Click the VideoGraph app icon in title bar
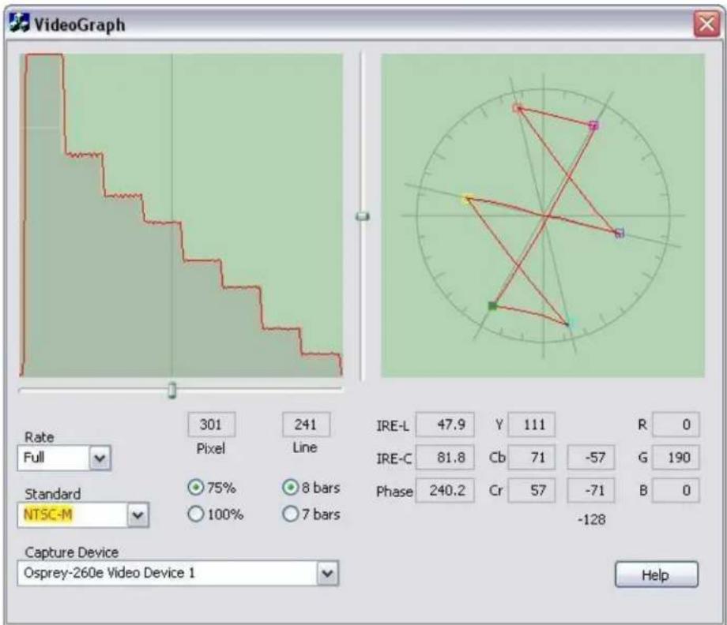This screenshot has height=625, width=727. pos(20,23)
